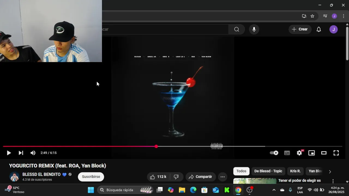This screenshot has width=349, height=196.
Task: Open the green K app in taskbar
Action: coord(227,190)
